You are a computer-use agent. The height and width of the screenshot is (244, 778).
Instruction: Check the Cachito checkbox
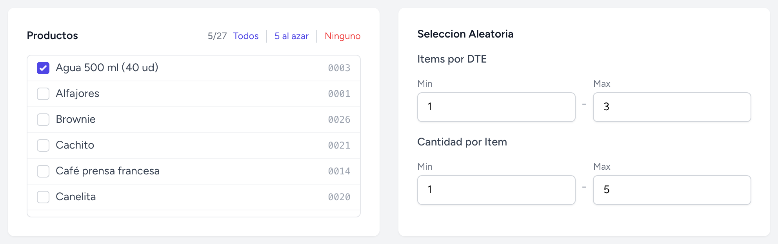tap(43, 145)
